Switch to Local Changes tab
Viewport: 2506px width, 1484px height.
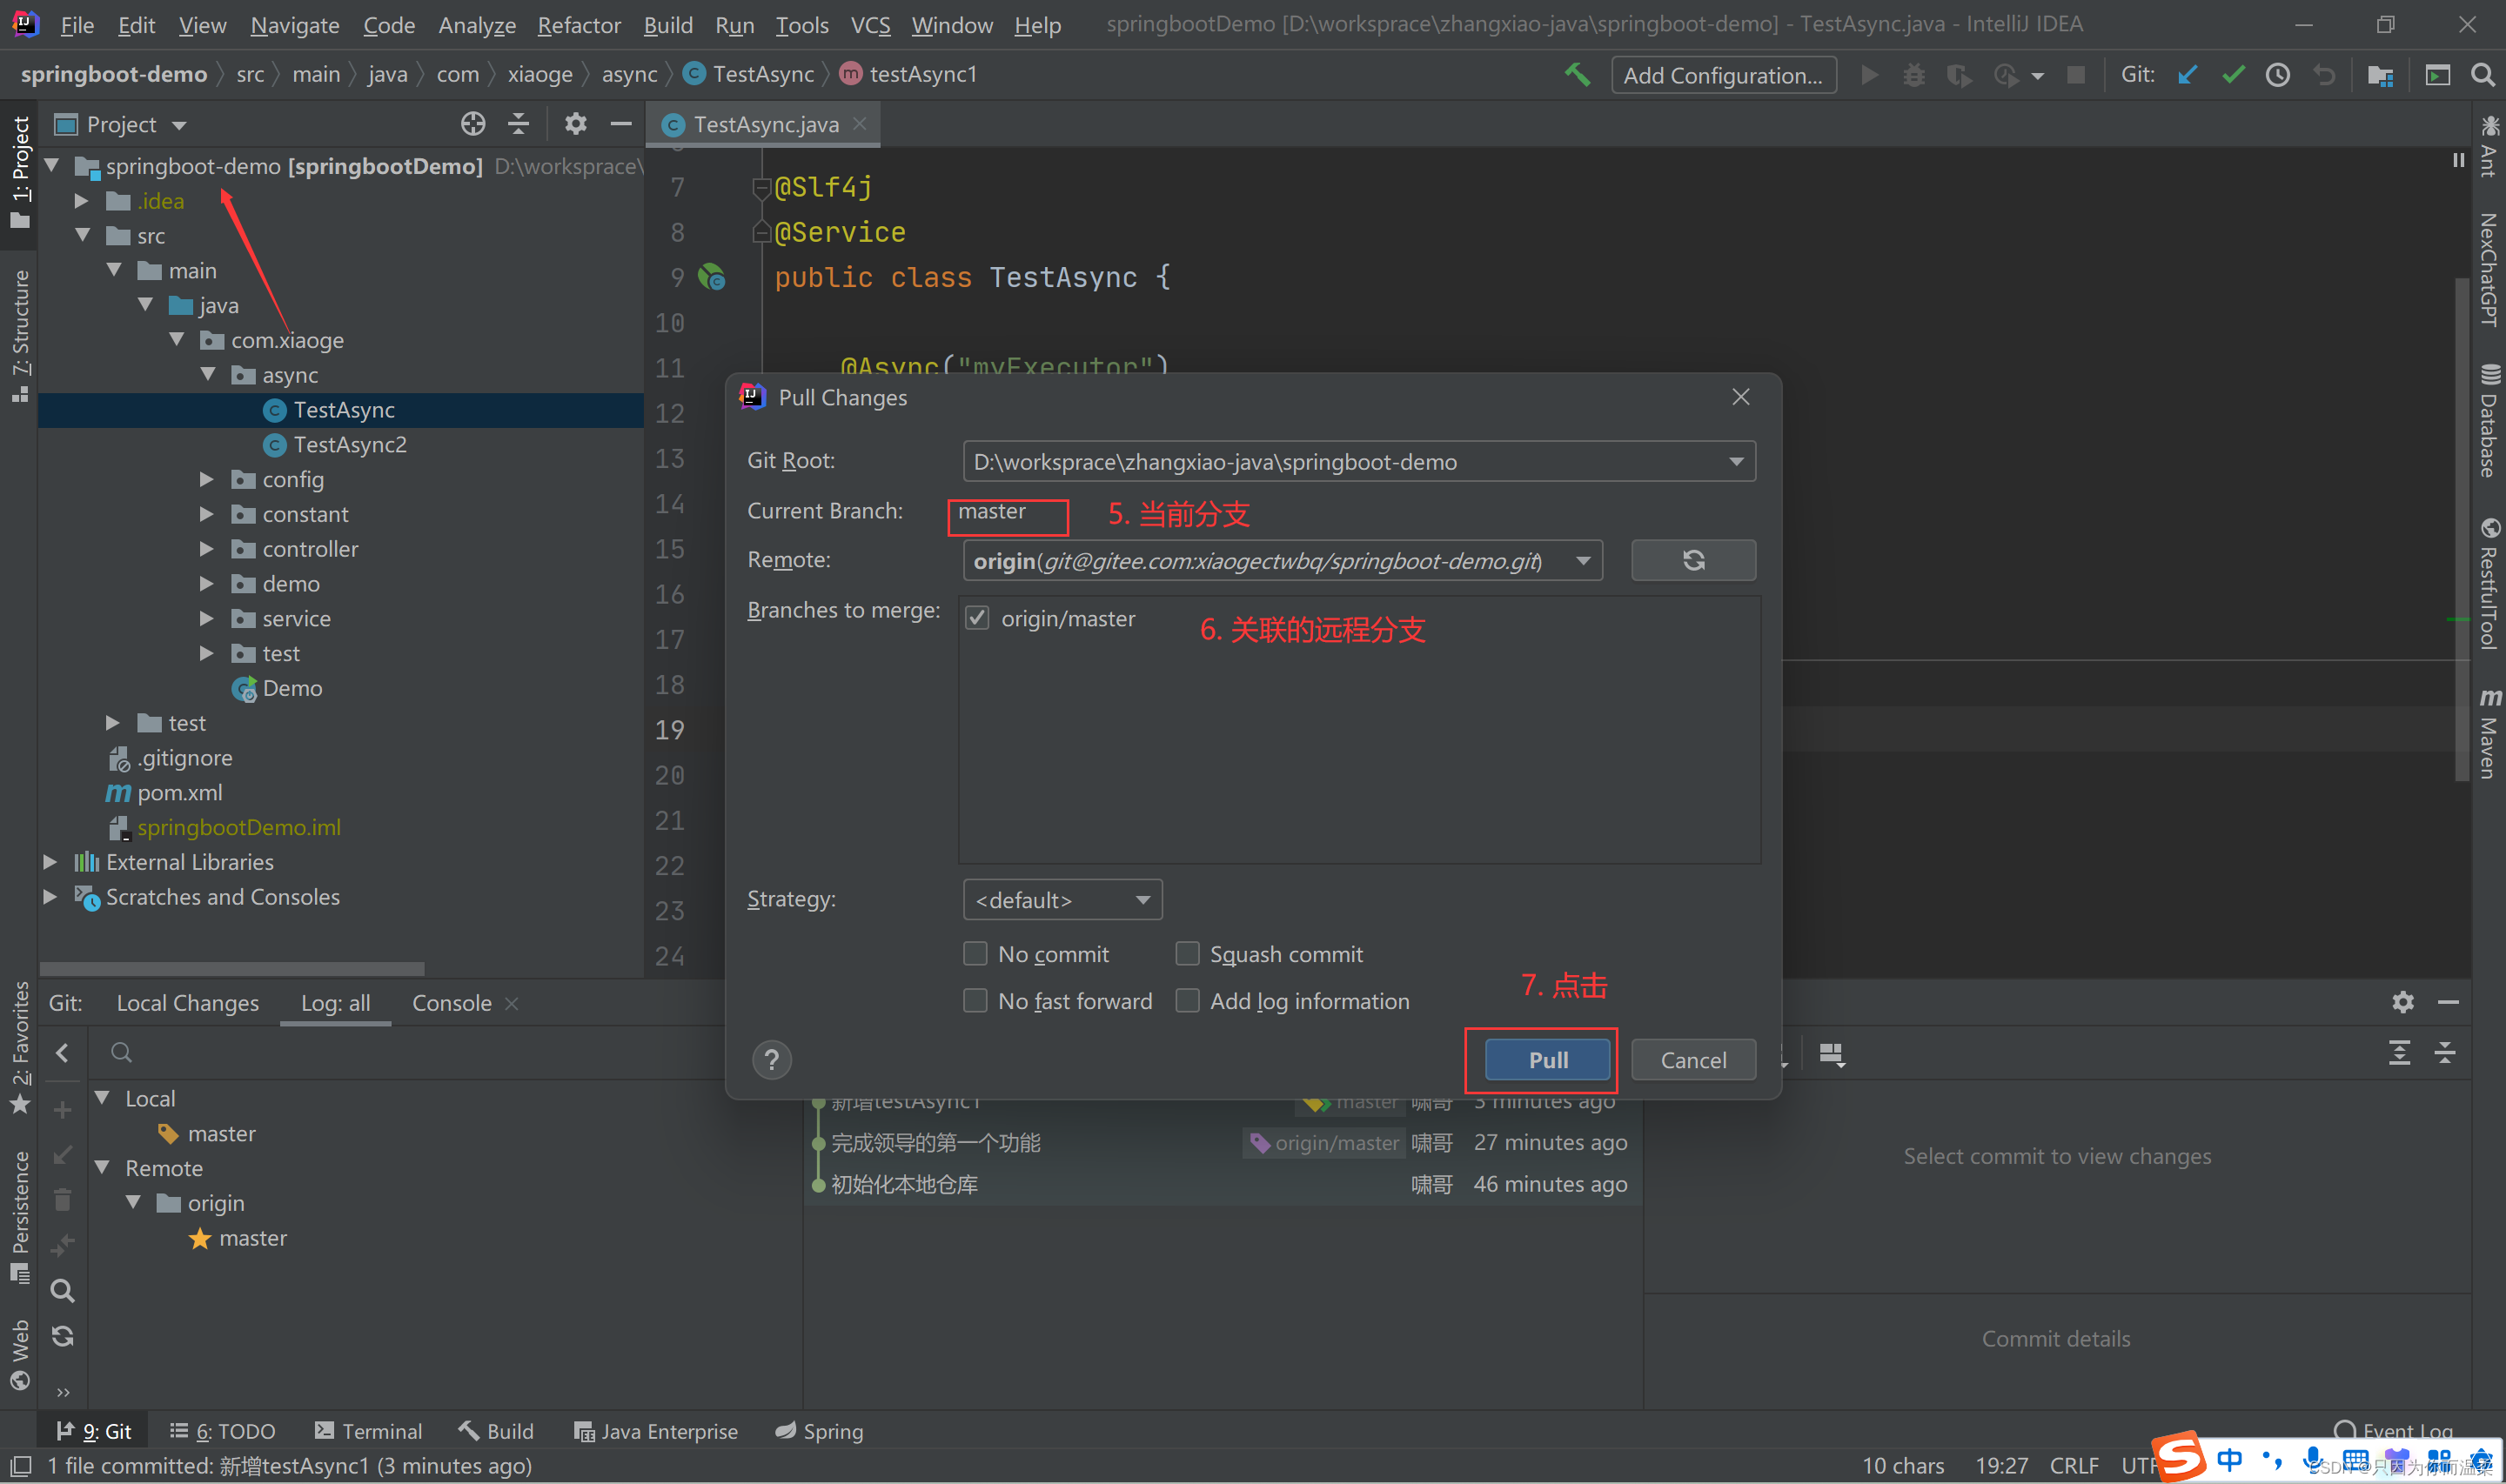click(187, 1002)
